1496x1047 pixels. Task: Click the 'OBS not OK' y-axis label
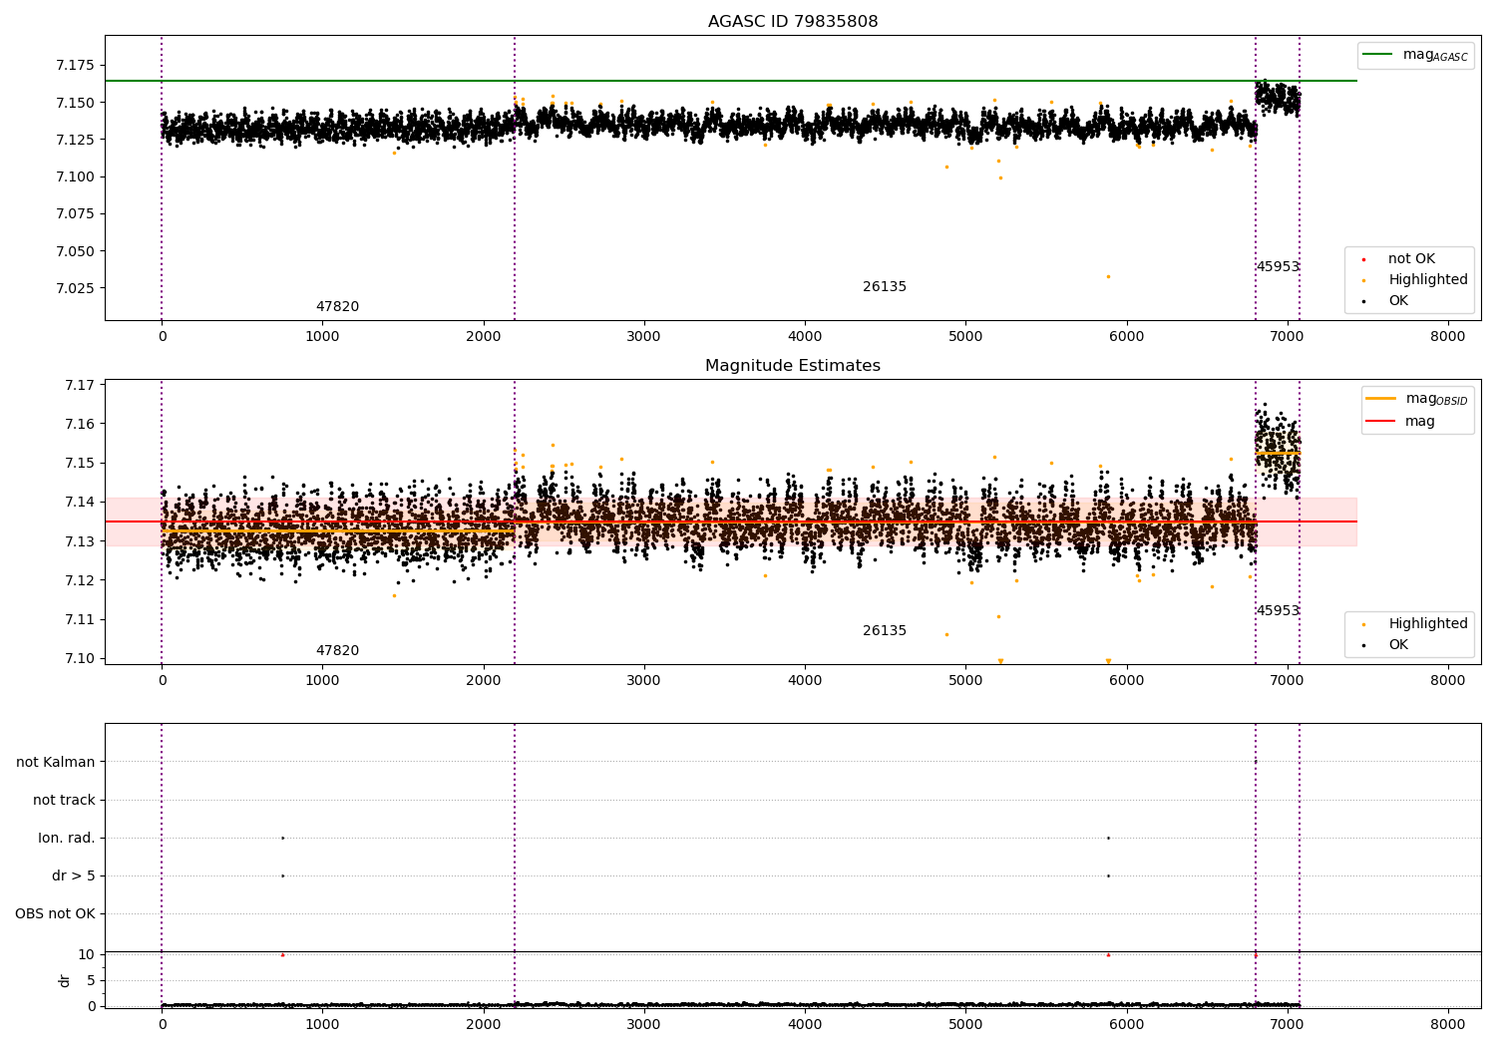click(x=55, y=913)
